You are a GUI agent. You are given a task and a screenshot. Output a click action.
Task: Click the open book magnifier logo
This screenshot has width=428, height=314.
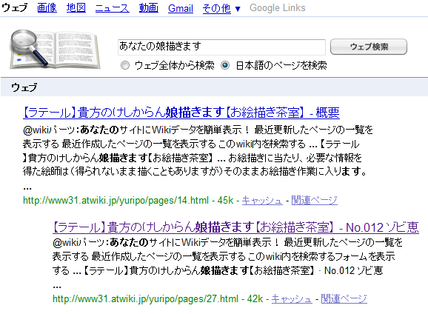pyautogui.click(x=55, y=50)
